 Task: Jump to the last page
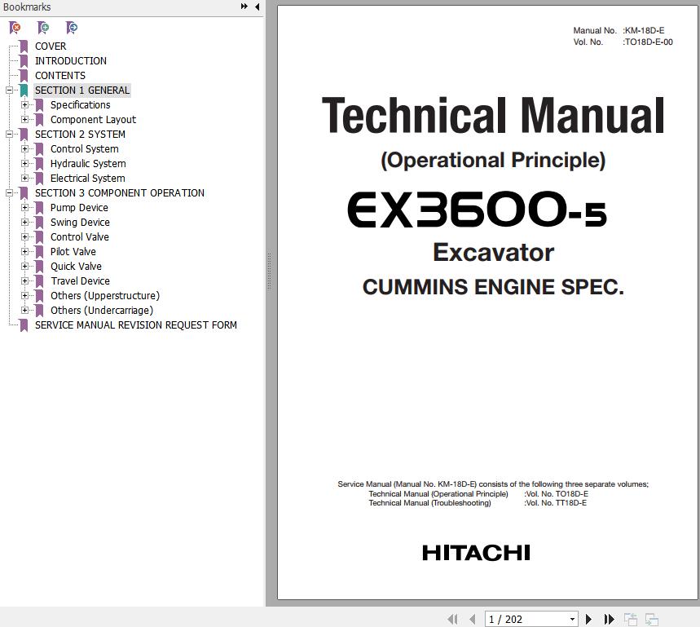coord(608,620)
